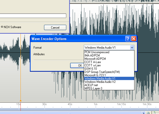This screenshot has height=114, width=159.
Task: Click the Format combo box field
Action: tap(109, 48)
